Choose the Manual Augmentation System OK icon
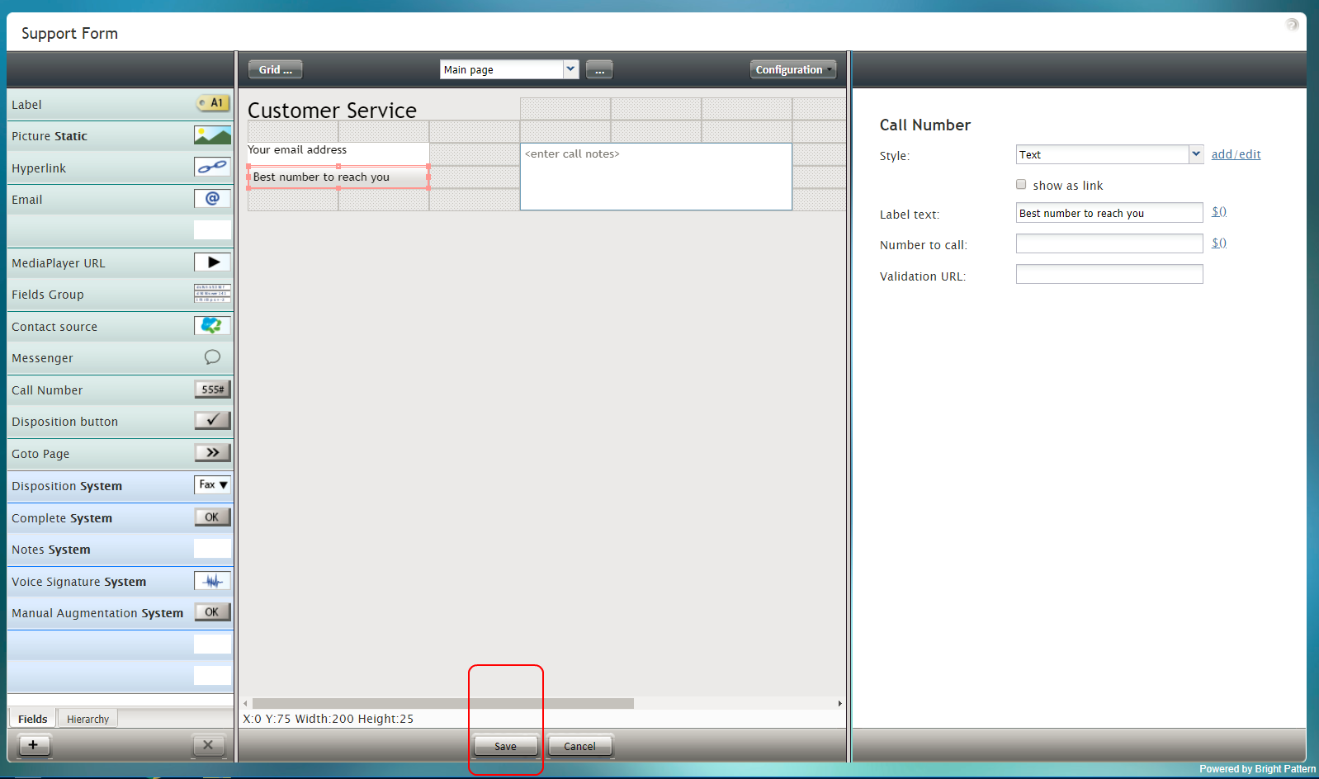 point(212,611)
